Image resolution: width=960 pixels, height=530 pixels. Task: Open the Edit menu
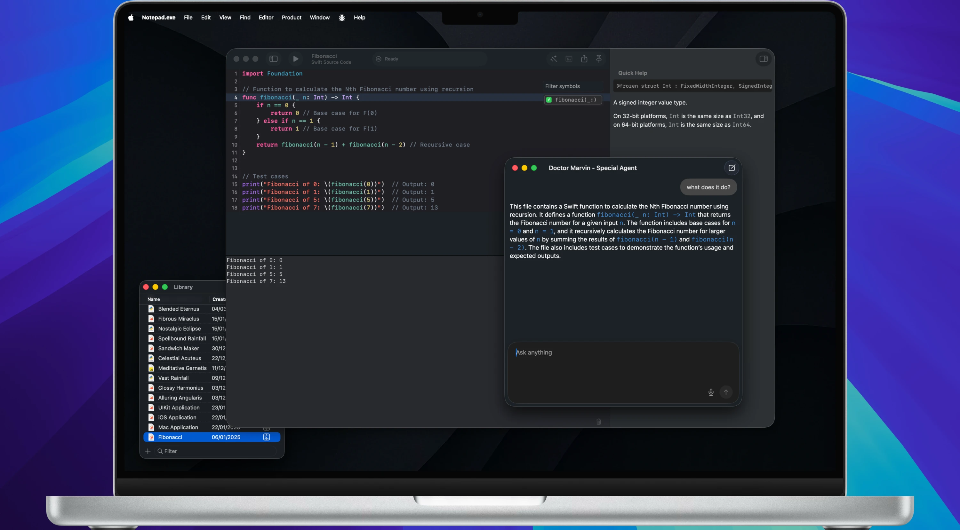pyautogui.click(x=206, y=18)
